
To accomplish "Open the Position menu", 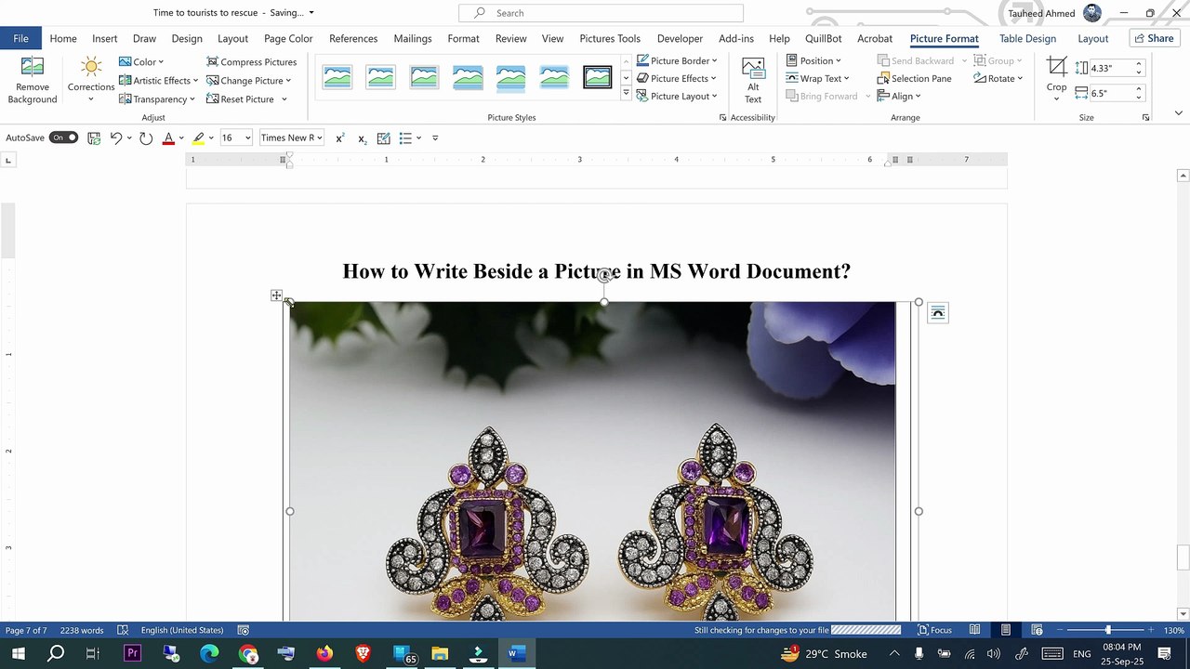I will (813, 60).
